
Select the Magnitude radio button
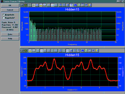click(x=4, y=15)
